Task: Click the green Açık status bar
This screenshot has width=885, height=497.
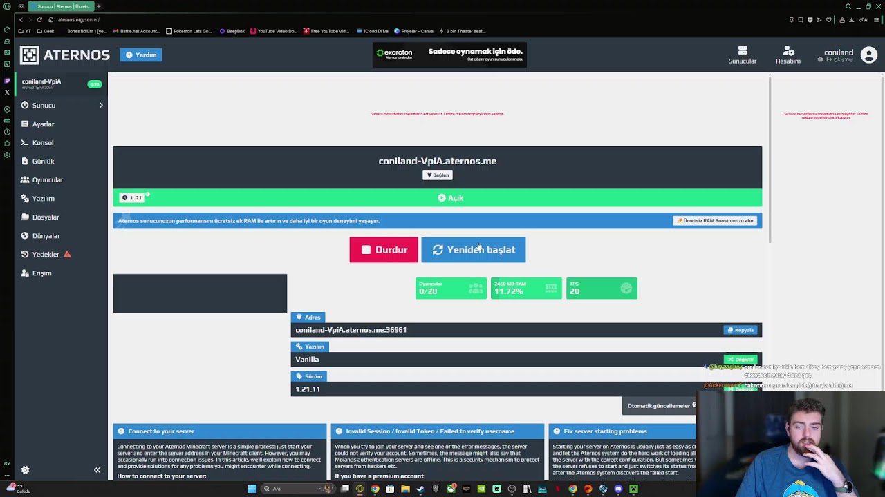Action: [438, 198]
